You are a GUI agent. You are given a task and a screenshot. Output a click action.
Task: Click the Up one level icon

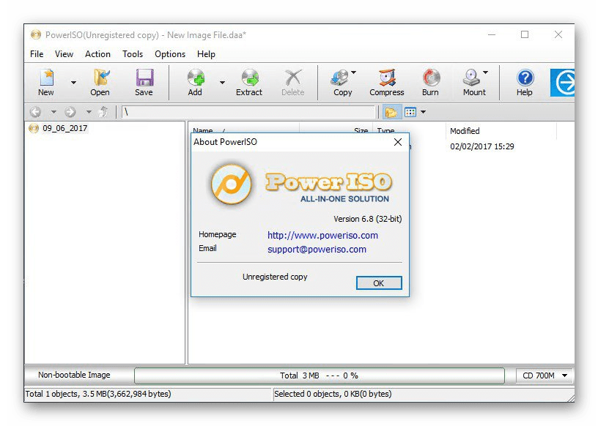(x=103, y=112)
